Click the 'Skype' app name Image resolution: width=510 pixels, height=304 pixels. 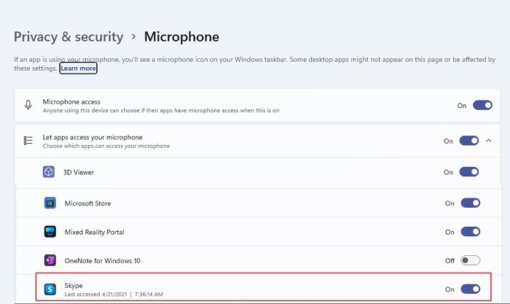pyautogui.click(x=74, y=286)
